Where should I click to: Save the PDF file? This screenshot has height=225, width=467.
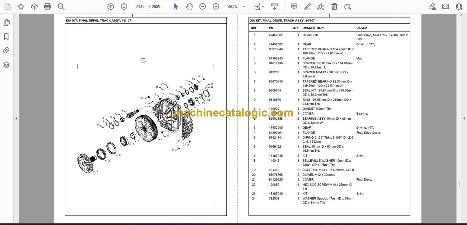point(7,7)
